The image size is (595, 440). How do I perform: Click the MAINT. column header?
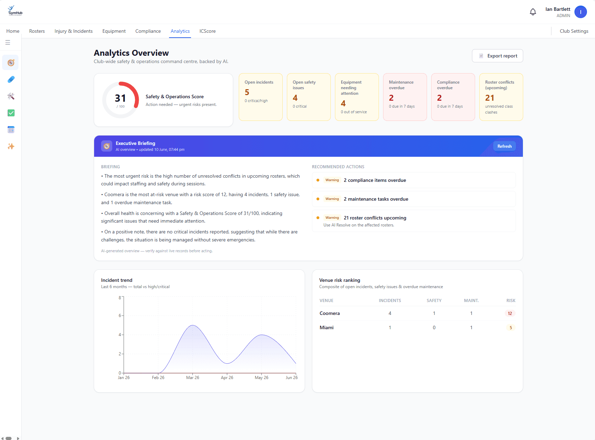click(x=471, y=301)
